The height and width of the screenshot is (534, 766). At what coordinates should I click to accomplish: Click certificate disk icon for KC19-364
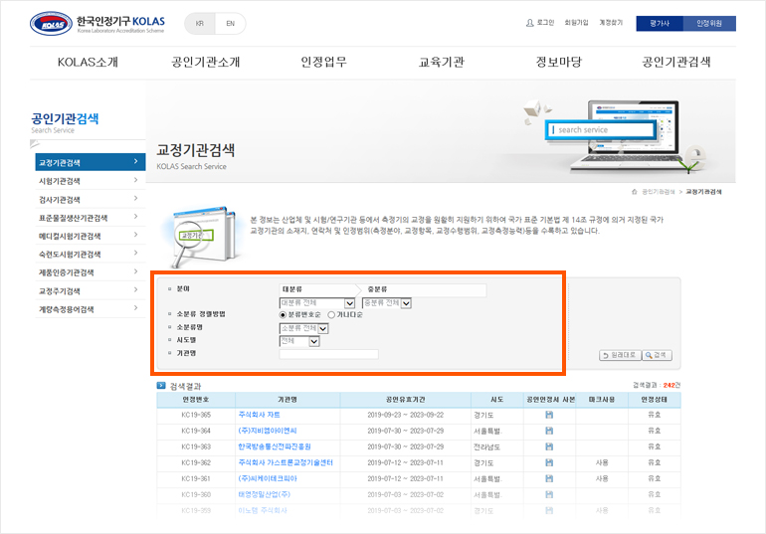click(549, 430)
